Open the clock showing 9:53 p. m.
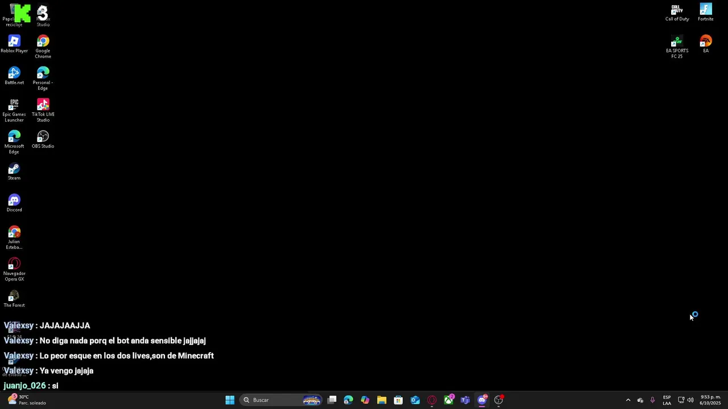The width and height of the screenshot is (728, 409). click(710, 400)
